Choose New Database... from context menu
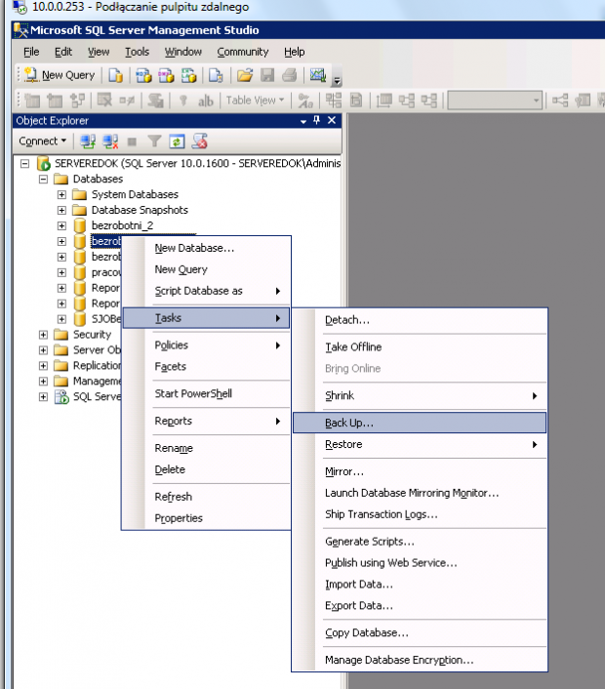This screenshot has height=689, width=605. pyautogui.click(x=207, y=248)
